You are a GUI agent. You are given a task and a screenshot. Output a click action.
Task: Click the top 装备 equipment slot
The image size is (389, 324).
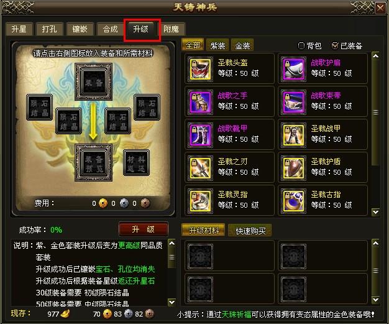tap(94, 82)
